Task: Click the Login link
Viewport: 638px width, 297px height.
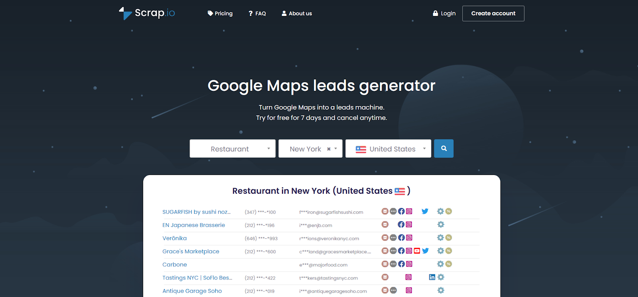Action: pos(444,14)
